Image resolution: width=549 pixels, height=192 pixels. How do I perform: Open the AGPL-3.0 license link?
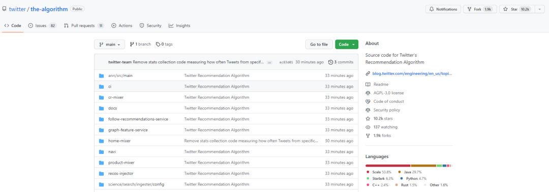388,93
